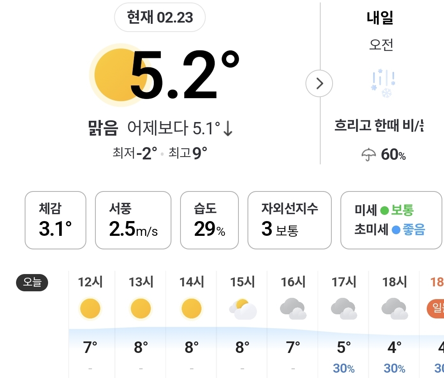Select the 오늘 tab label
The height and width of the screenshot is (378, 444).
(x=32, y=282)
